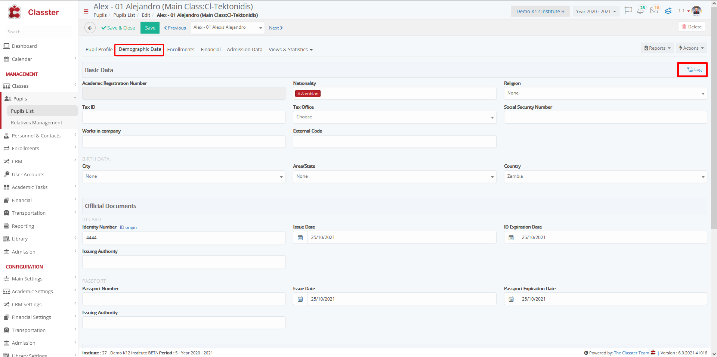Click Save & Close
717x357 pixels.
pyautogui.click(x=118, y=28)
